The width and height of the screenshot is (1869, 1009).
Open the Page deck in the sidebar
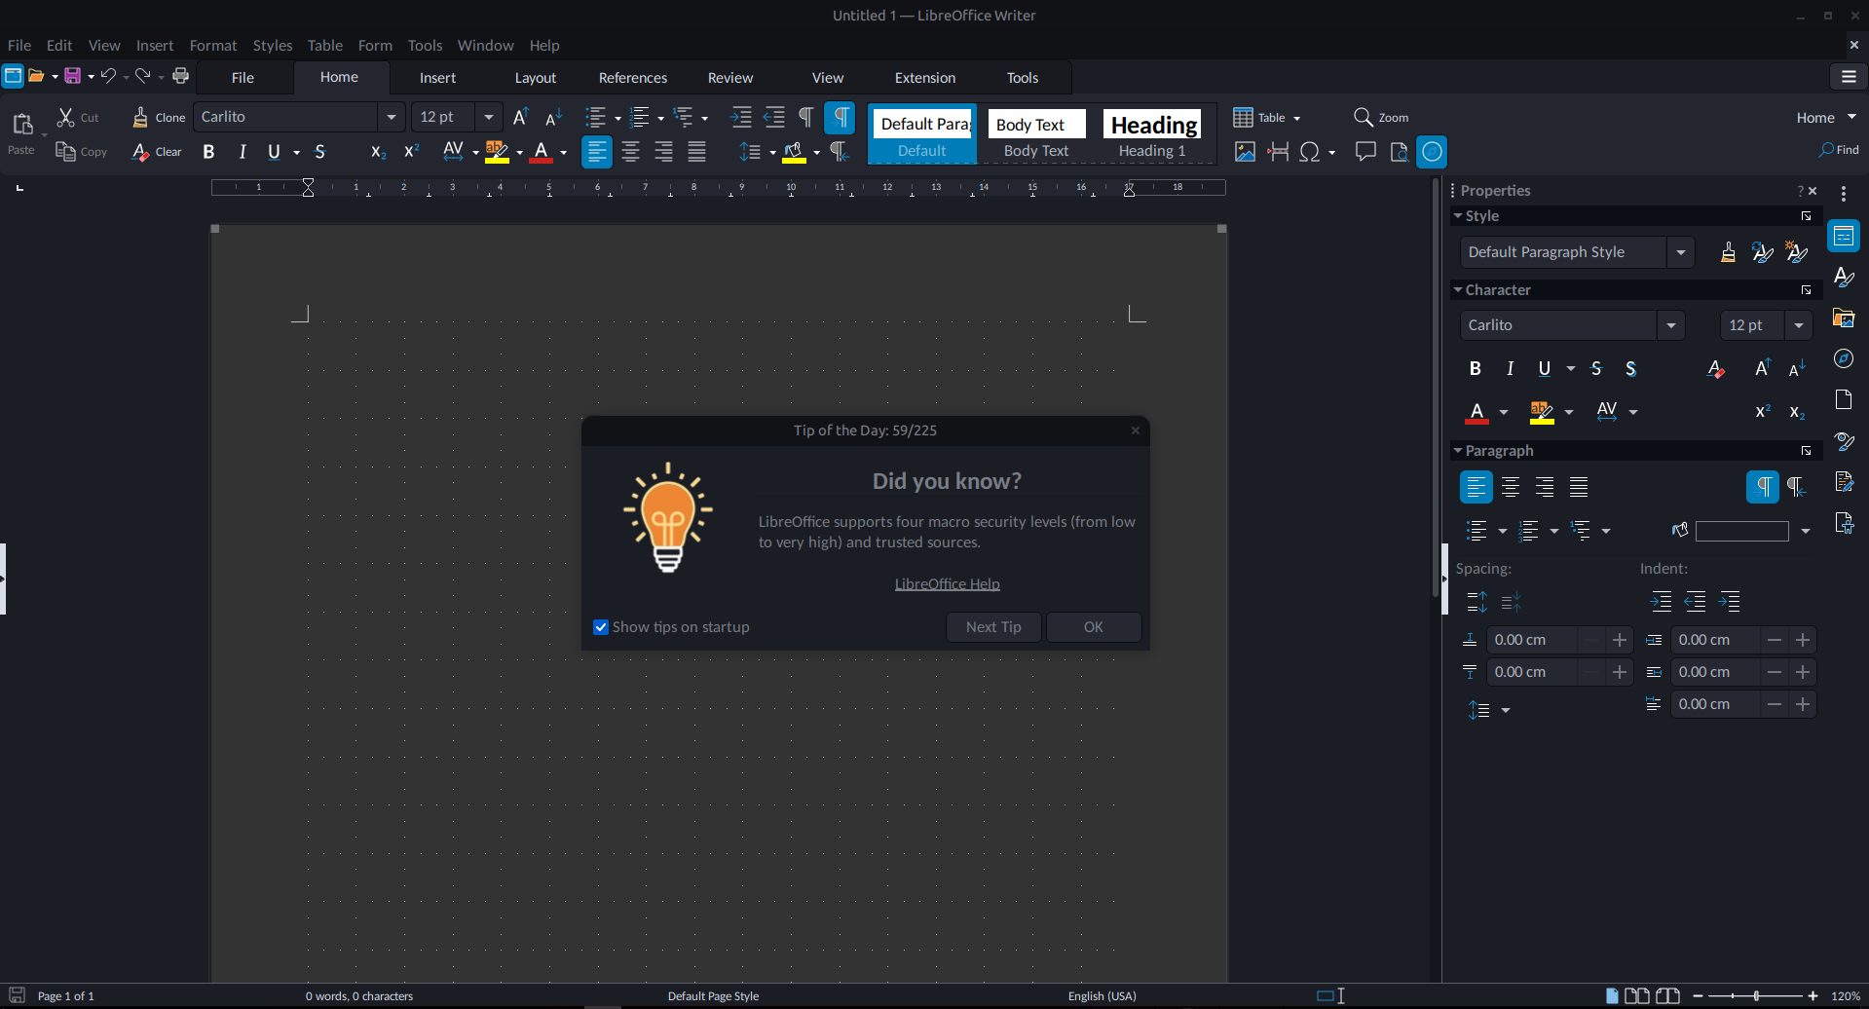click(x=1844, y=399)
